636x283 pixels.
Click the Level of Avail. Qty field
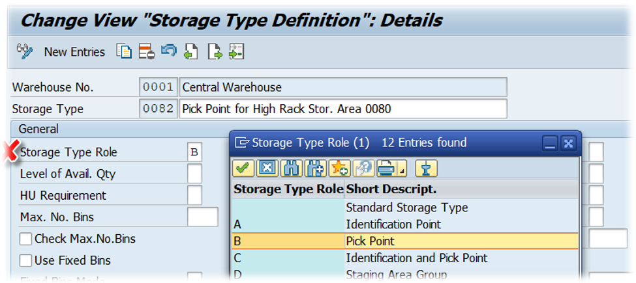tap(194, 174)
